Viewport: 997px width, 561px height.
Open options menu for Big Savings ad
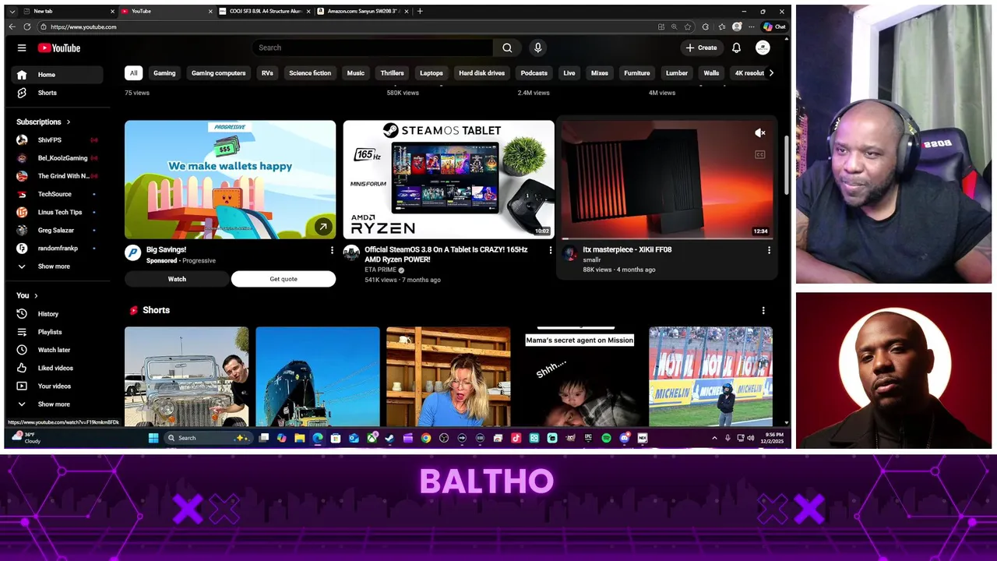(332, 250)
